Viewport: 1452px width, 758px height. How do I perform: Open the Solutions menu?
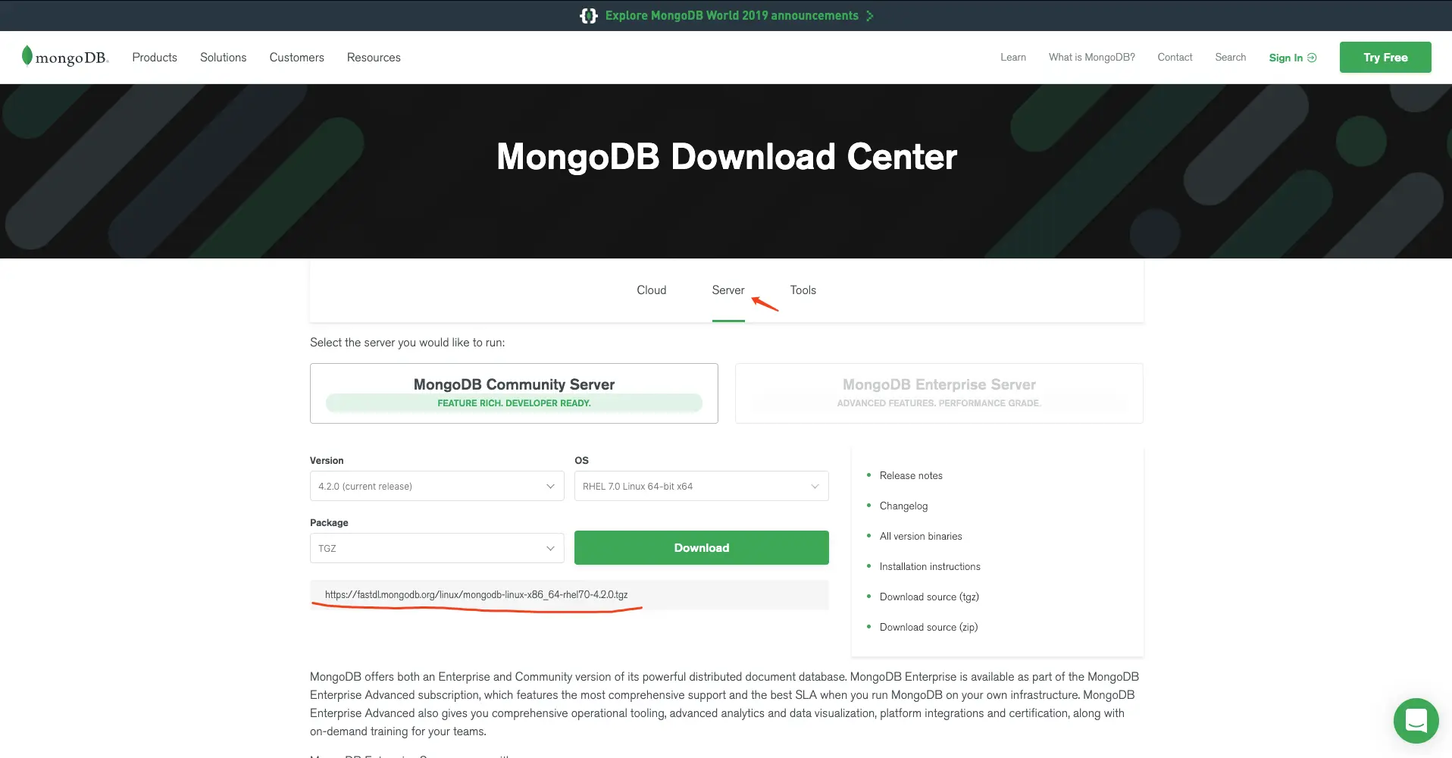pyautogui.click(x=224, y=58)
